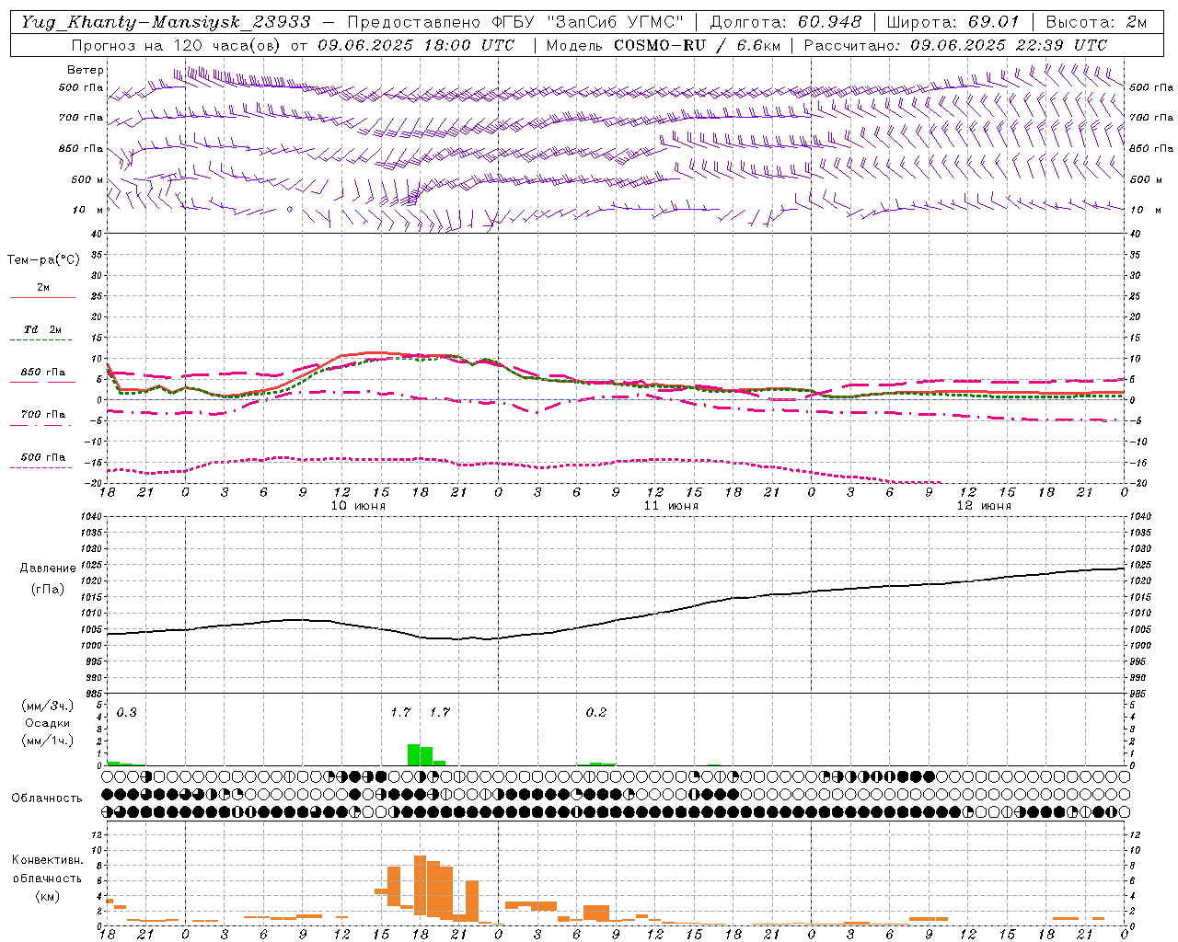Click the Высота: 2м value
The image size is (1178, 942).
(x=1096, y=22)
